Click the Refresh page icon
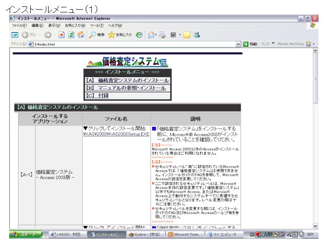 click(71, 35)
